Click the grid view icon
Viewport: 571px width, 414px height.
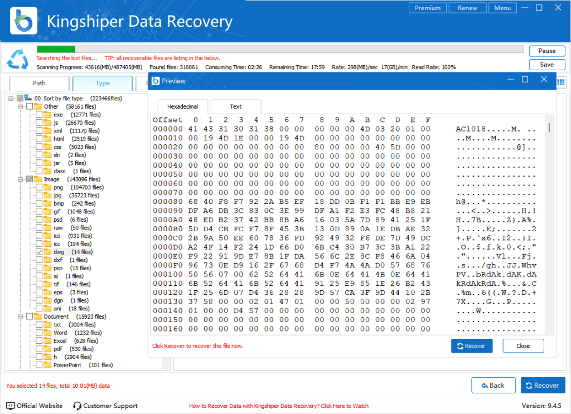click(x=561, y=82)
